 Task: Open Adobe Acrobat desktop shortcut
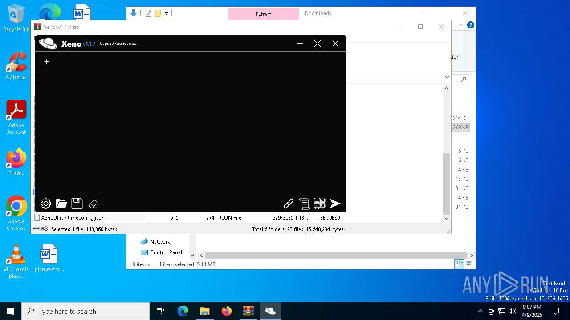[16, 117]
